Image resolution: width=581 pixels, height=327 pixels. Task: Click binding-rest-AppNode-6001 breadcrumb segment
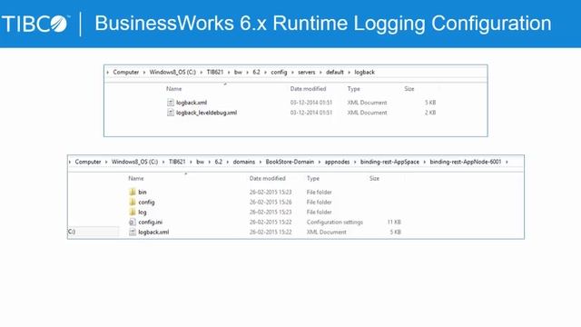(x=466, y=162)
